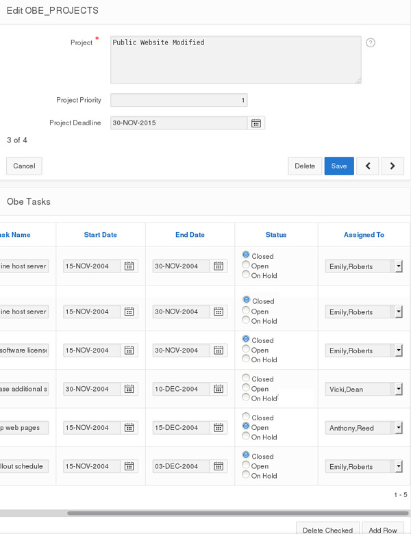Image resolution: width=411 pixels, height=534 pixels.
Task: Set first task row status to Open
Action: click(x=247, y=265)
